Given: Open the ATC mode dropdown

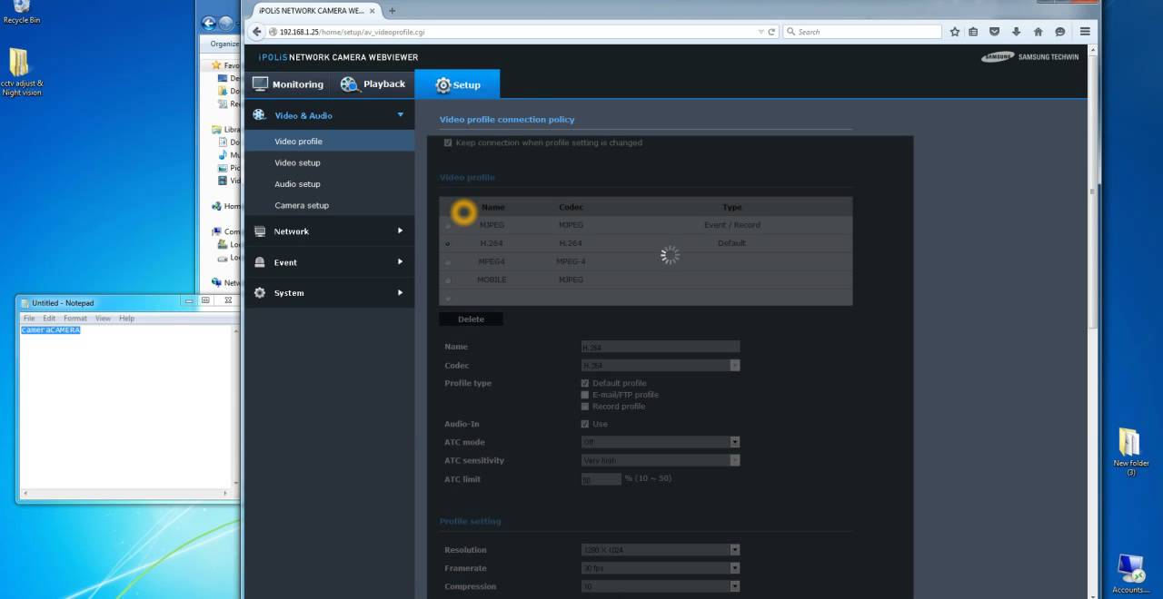Looking at the screenshot, I should pos(661,442).
